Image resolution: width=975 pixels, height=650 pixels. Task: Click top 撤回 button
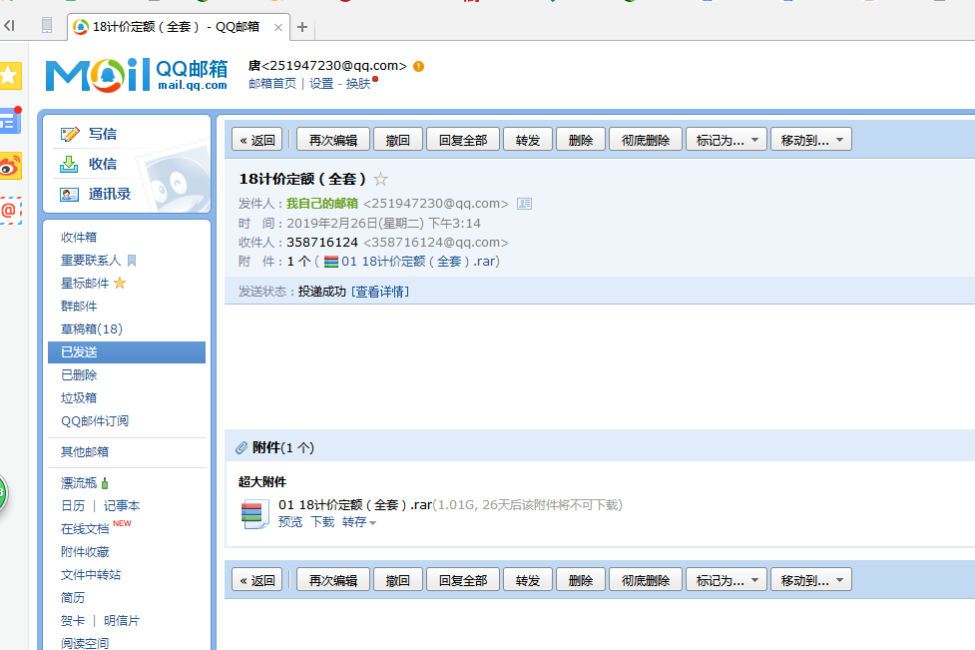click(x=397, y=140)
